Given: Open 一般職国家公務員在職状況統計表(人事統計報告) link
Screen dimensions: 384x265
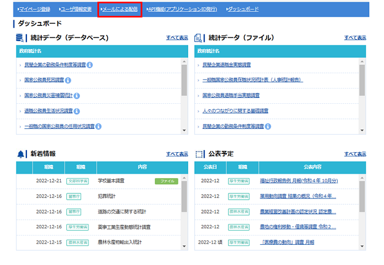Looking at the screenshot, I should click(253, 80).
